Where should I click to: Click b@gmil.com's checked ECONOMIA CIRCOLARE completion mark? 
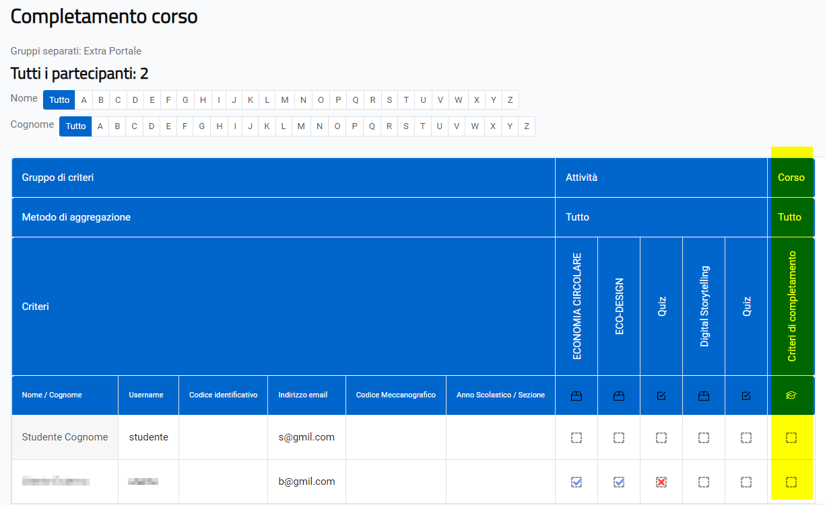(x=576, y=482)
